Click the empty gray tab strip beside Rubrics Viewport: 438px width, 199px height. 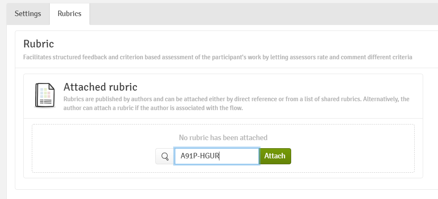tap(255, 14)
